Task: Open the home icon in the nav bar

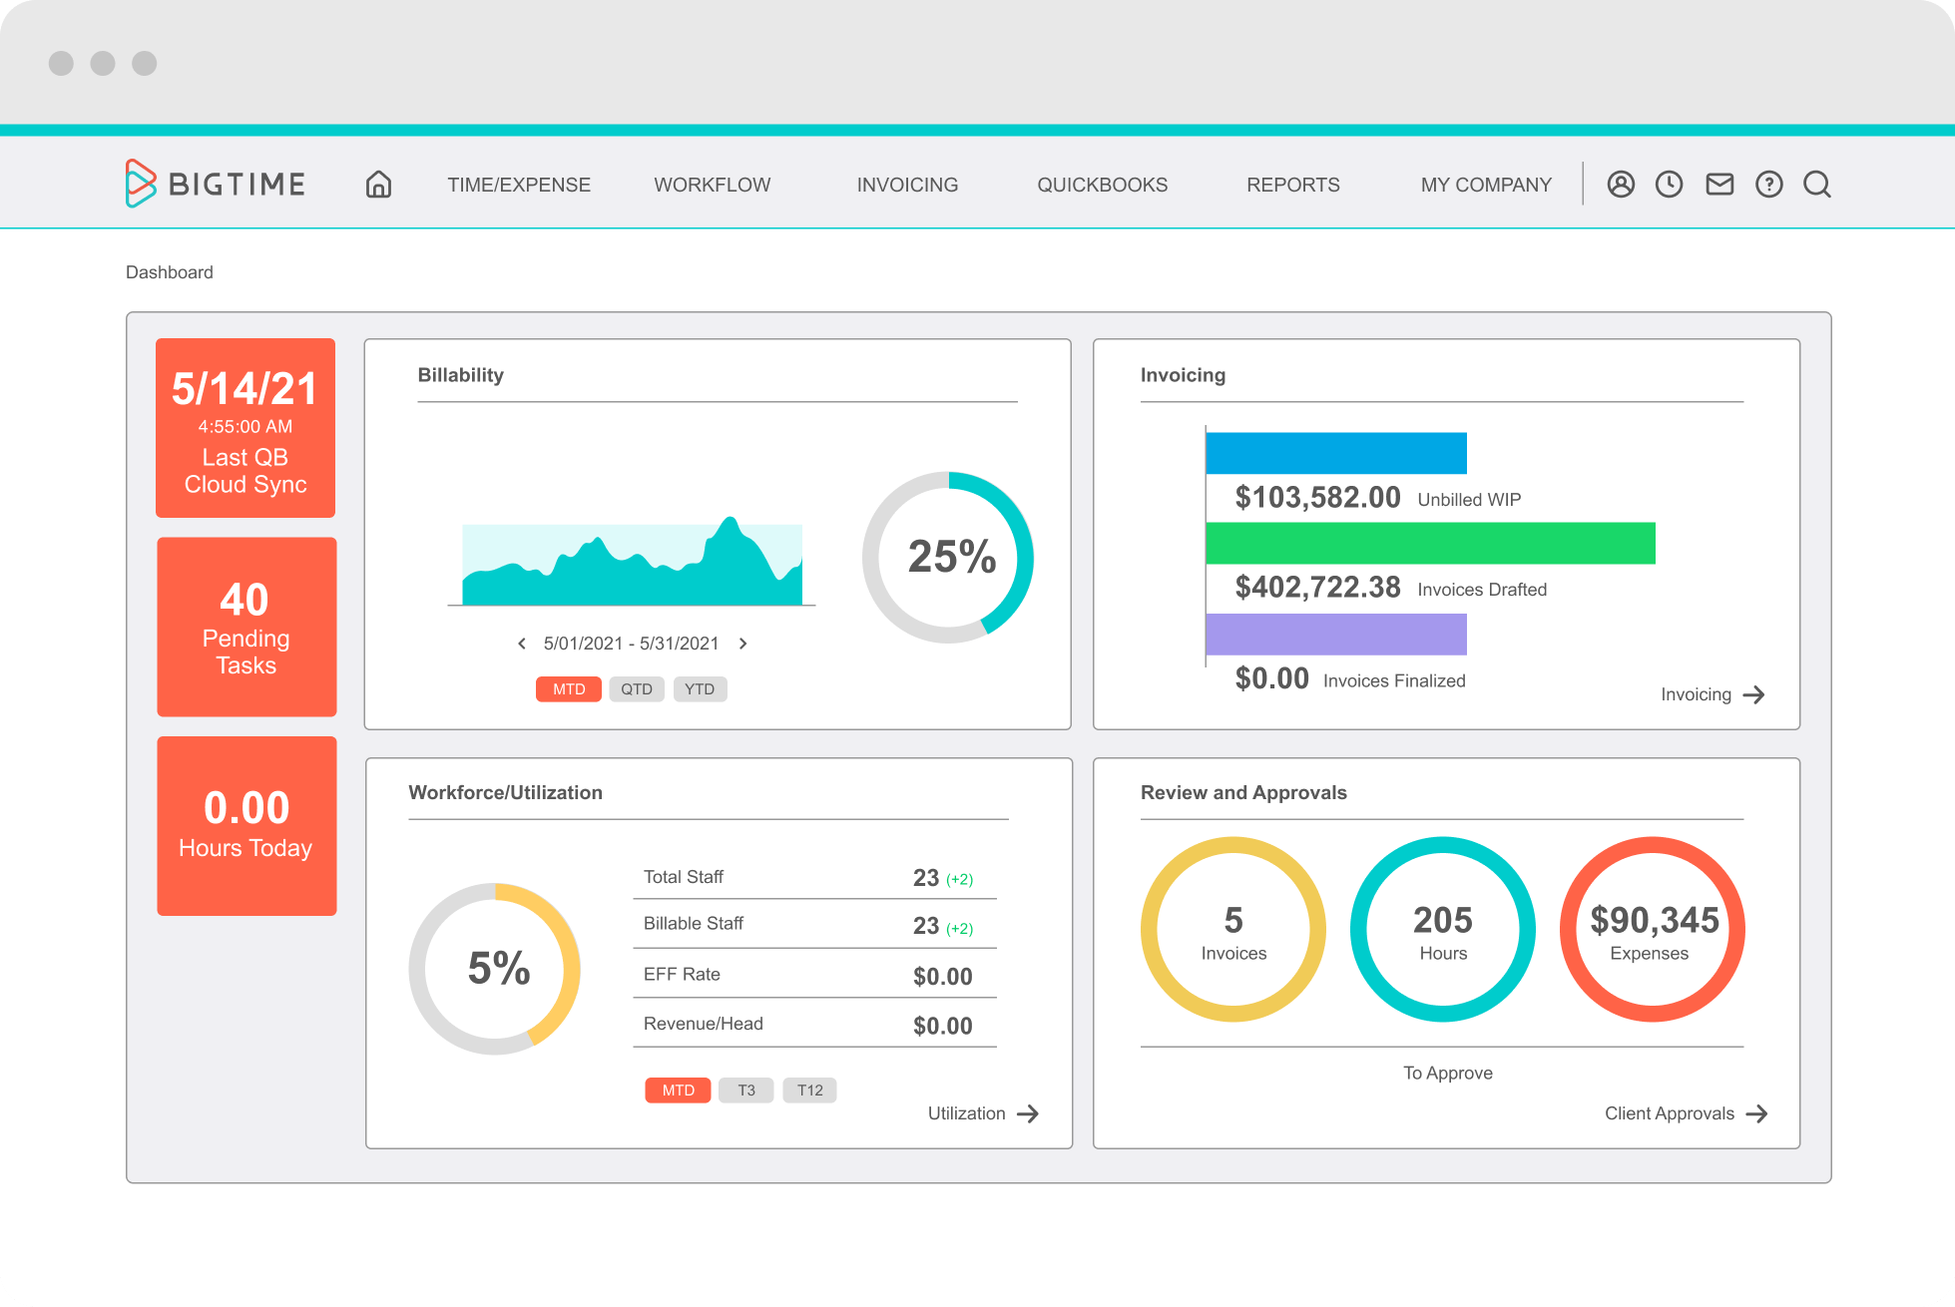Action: 377,184
